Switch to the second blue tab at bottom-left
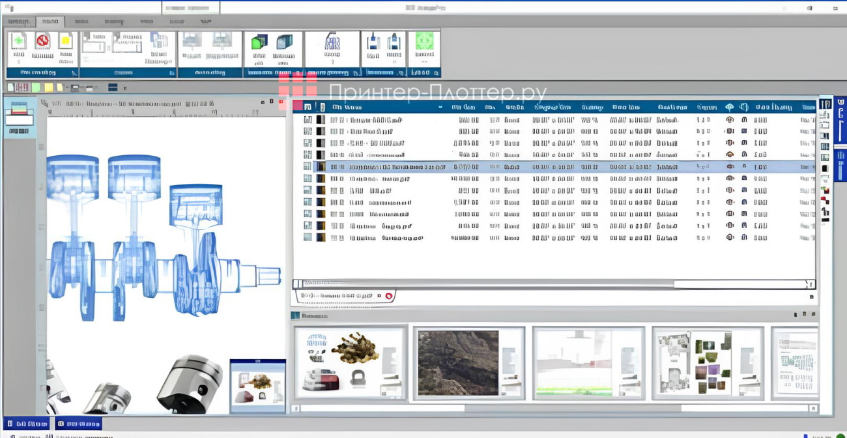 tap(78, 424)
